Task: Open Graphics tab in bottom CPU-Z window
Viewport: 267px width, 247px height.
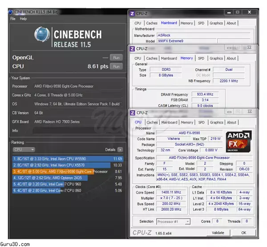Action: 217,122
